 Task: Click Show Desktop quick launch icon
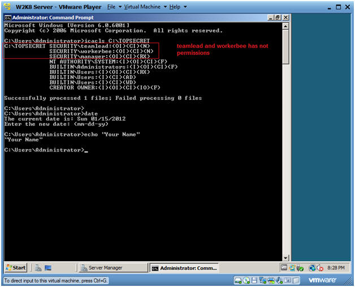48,268
